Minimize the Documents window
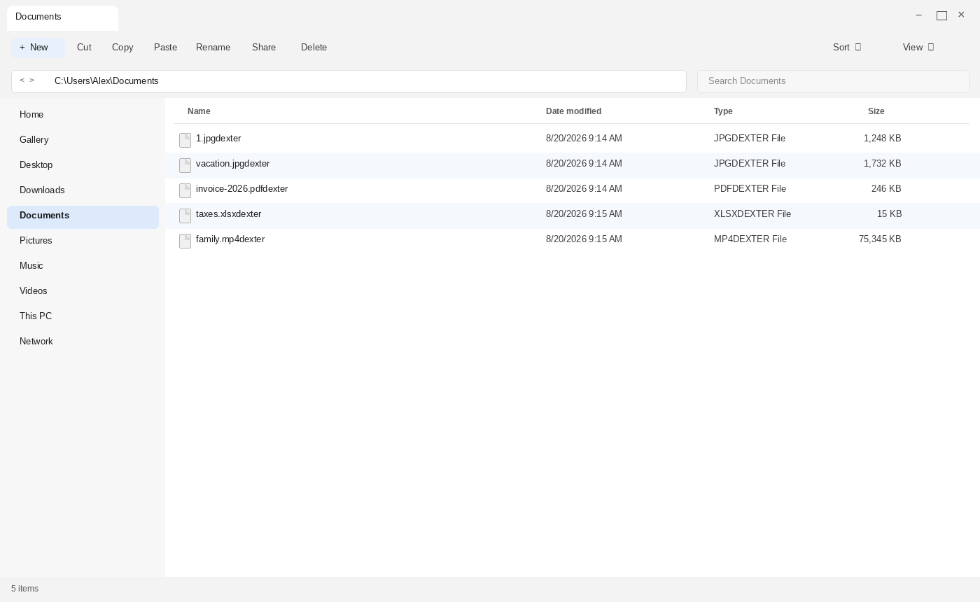The width and height of the screenshot is (980, 602). point(919,15)
